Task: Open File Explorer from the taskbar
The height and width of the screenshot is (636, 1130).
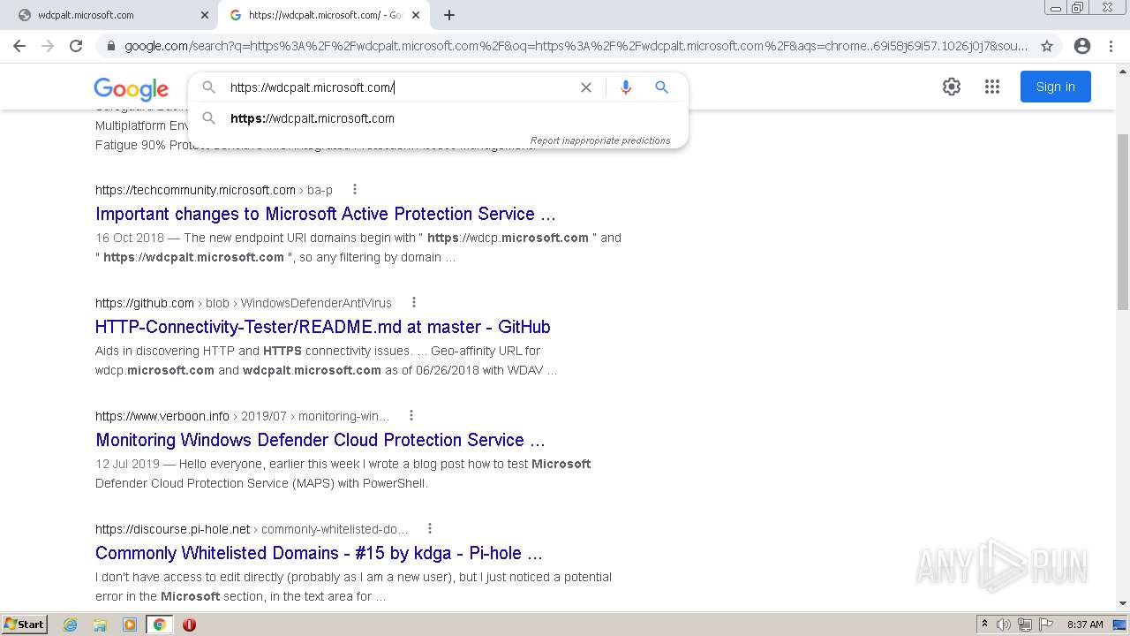Action: (x=100, y=625)
